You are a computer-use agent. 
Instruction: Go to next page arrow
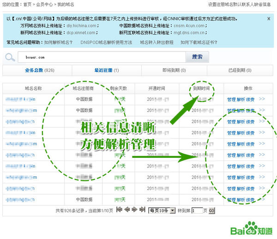[134, 210]
